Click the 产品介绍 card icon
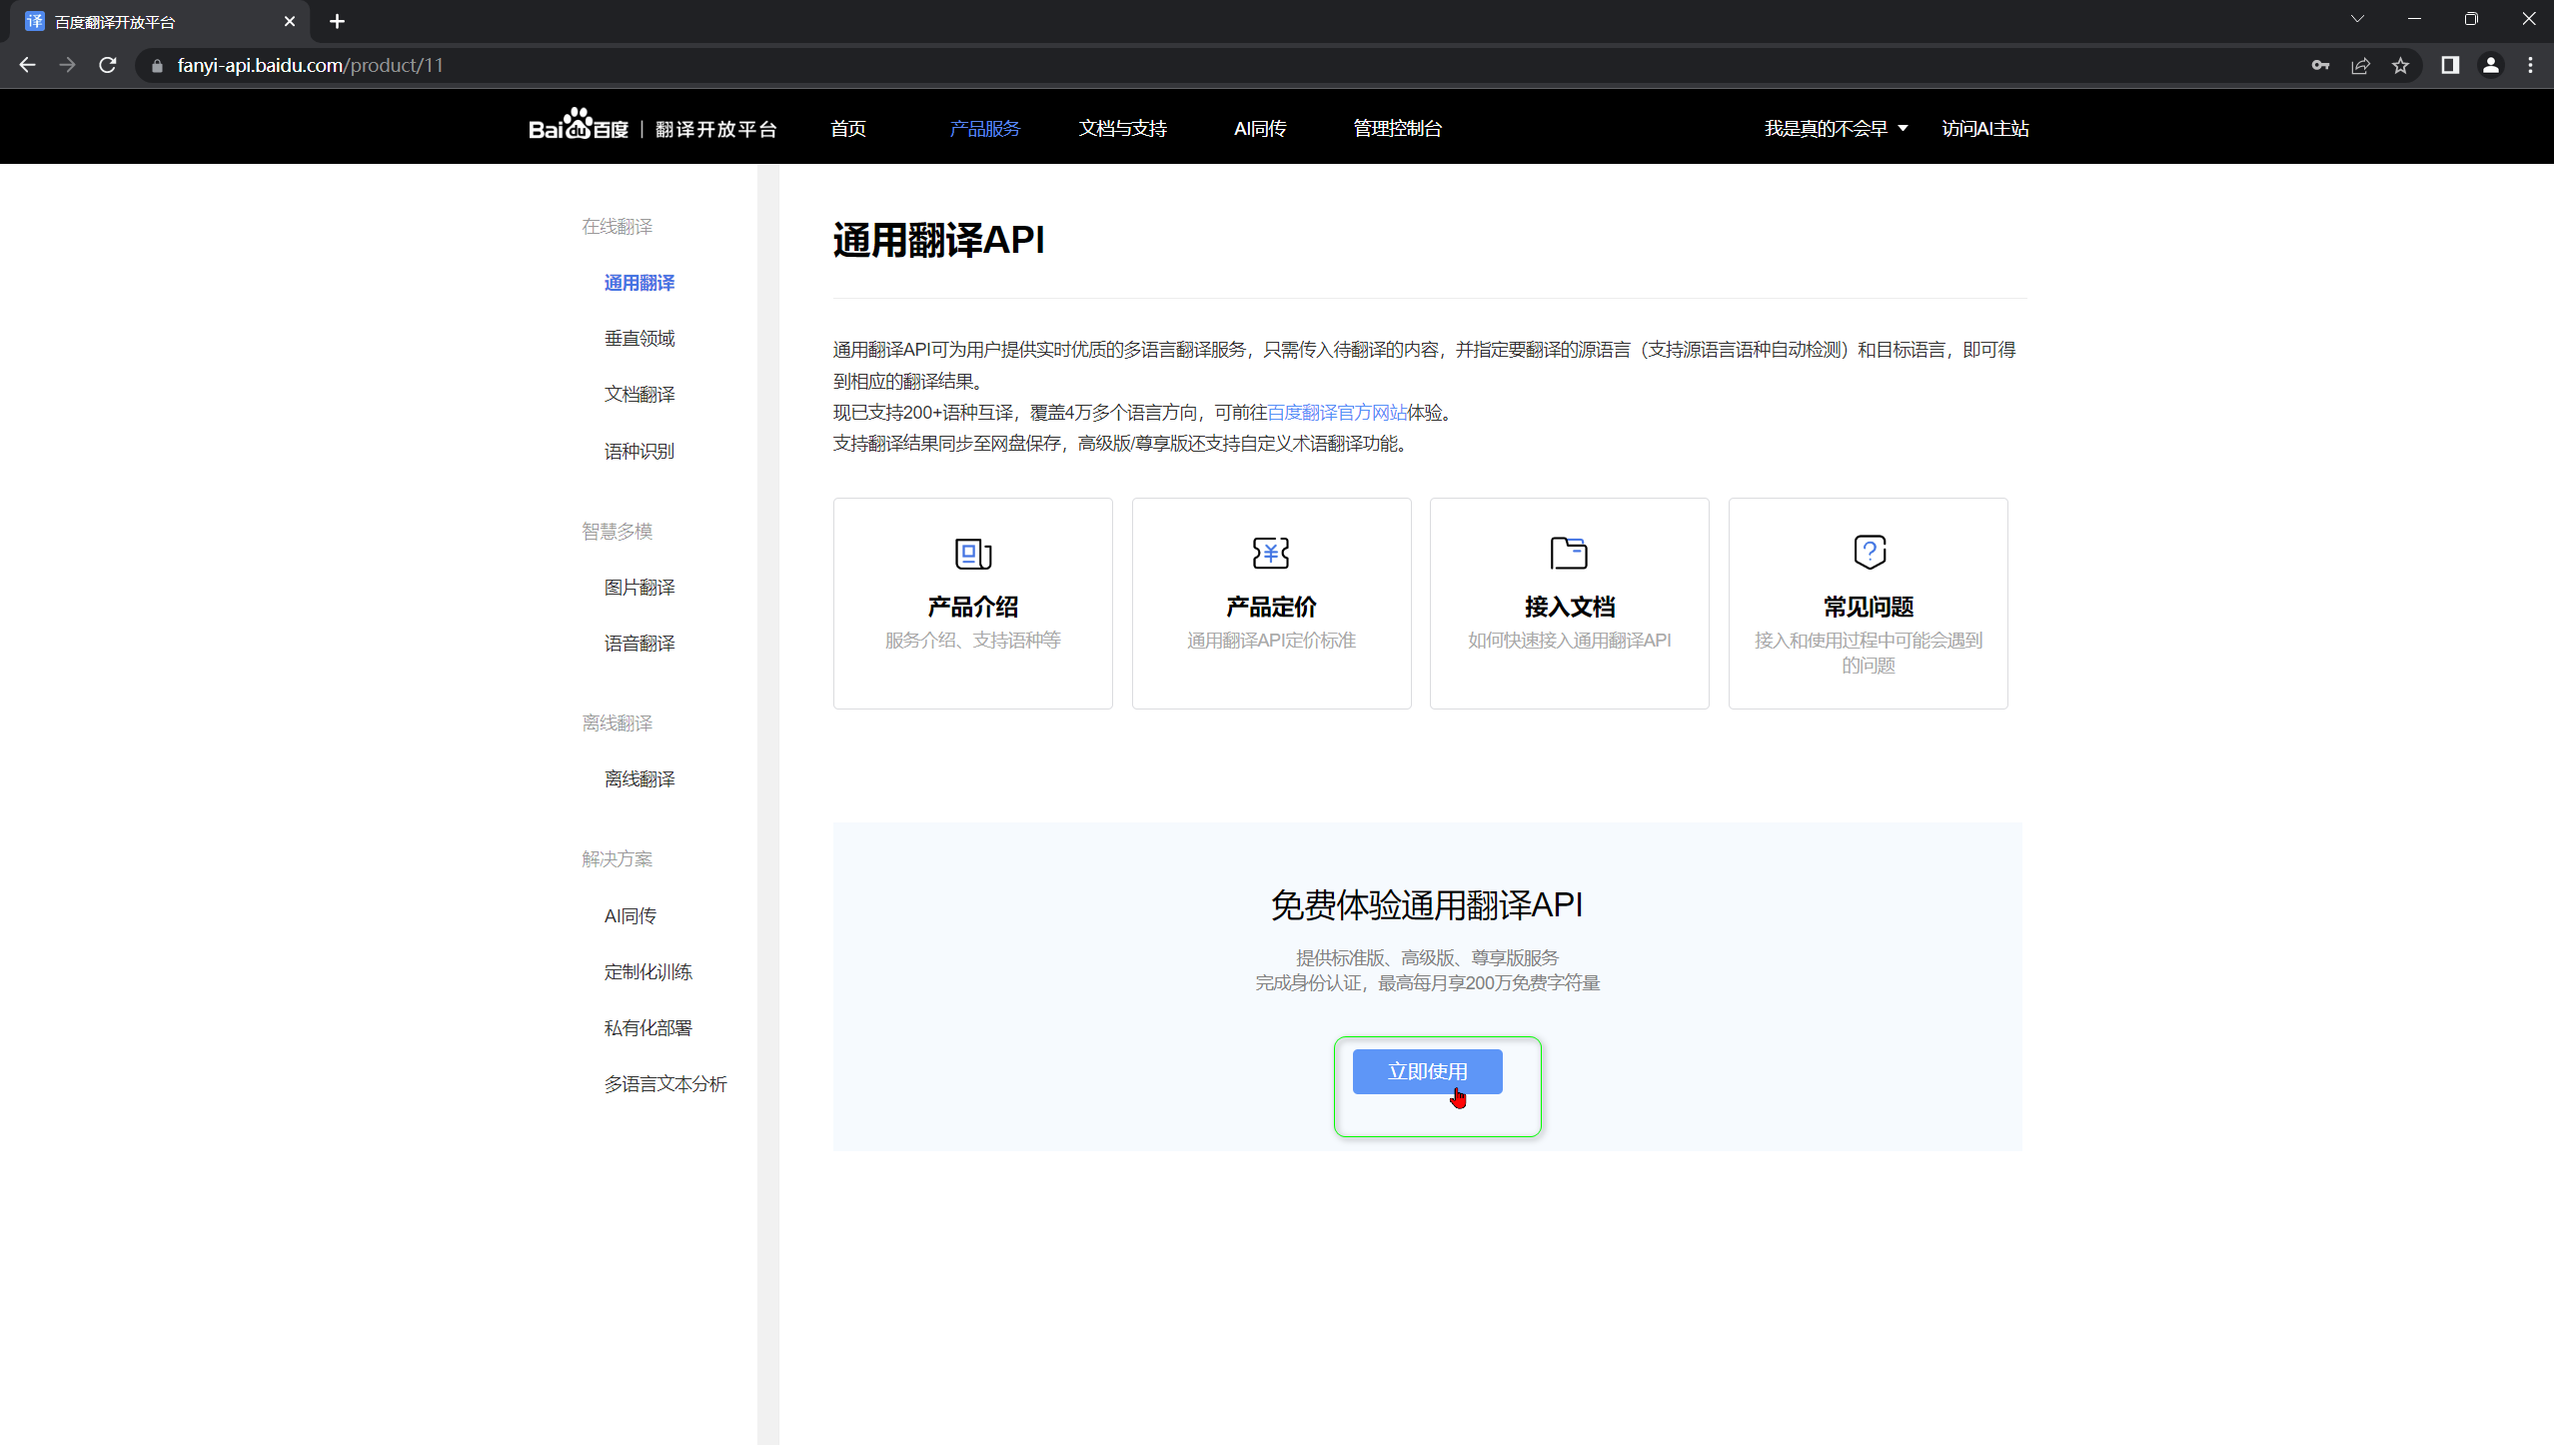The image size is (2554, 1445). point(972,553)
